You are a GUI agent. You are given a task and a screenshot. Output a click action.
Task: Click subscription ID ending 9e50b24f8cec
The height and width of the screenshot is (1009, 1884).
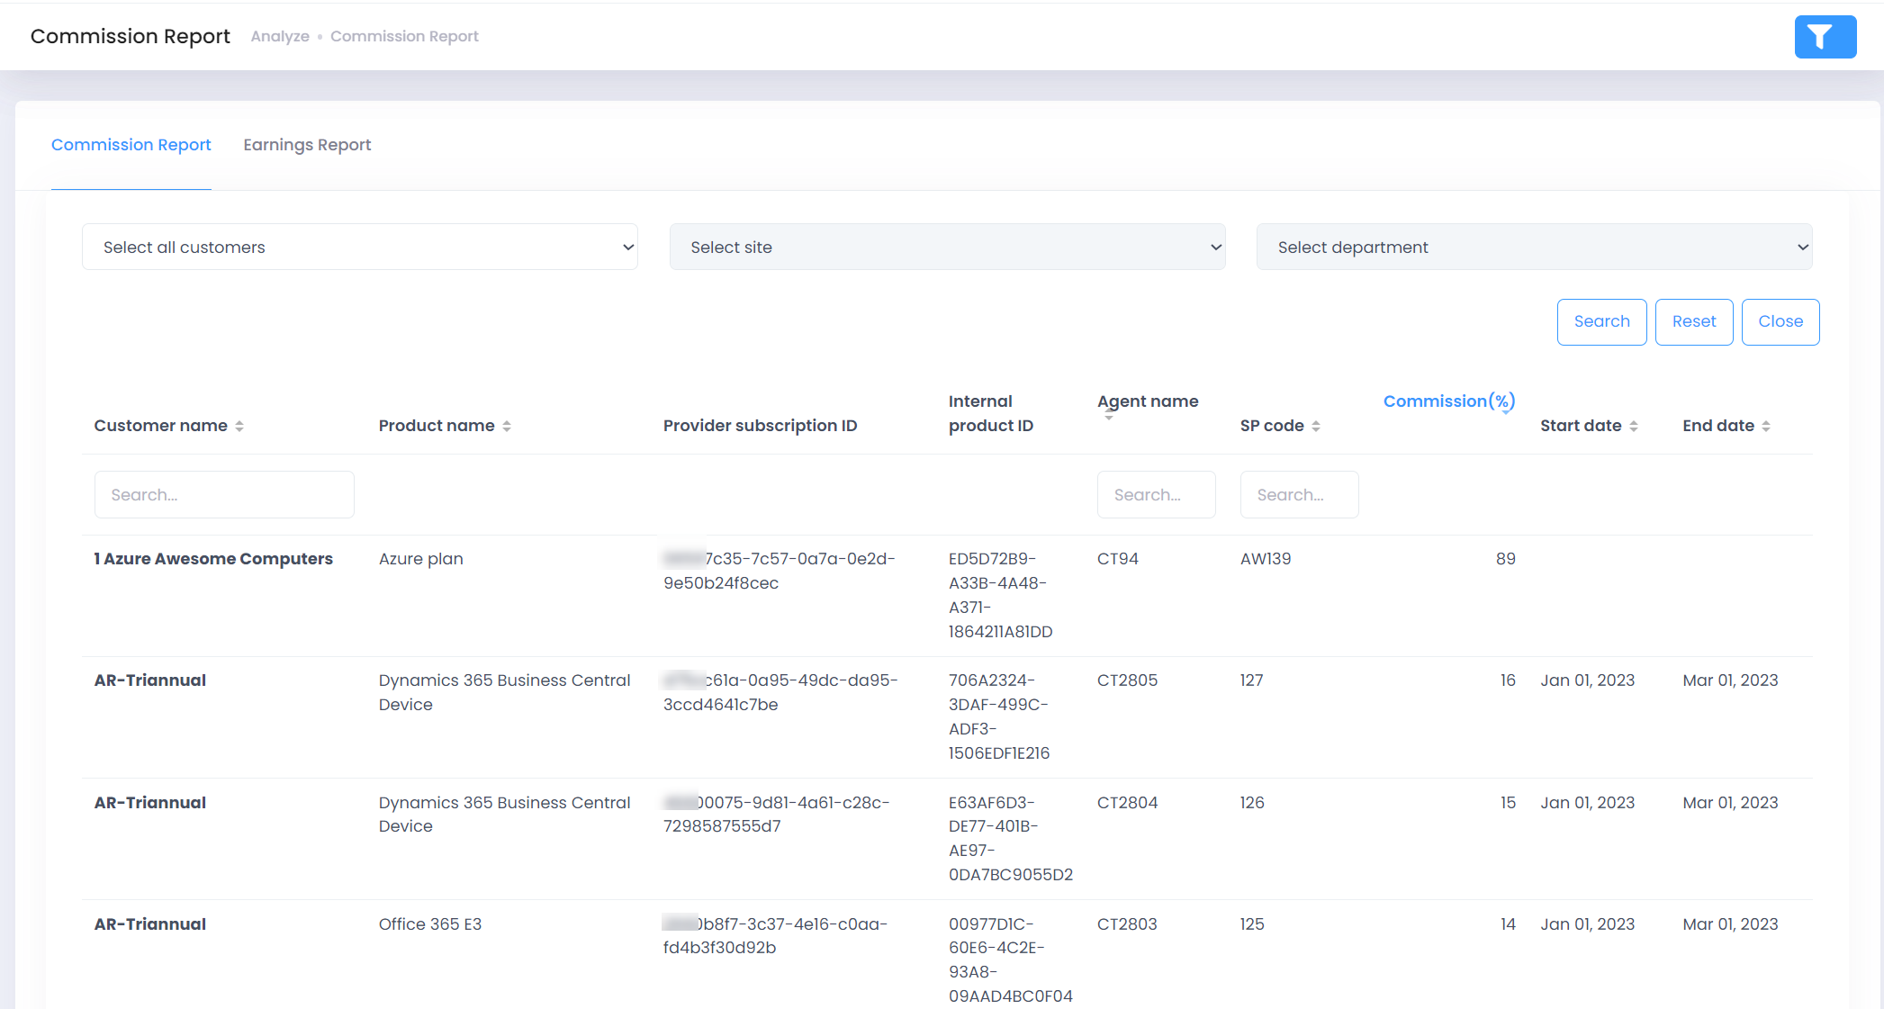[x=780, y=571]
